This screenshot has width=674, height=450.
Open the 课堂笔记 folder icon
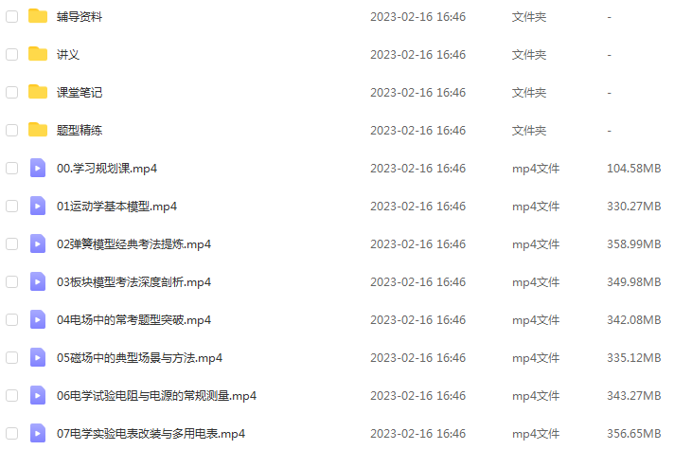click(38, 92)
